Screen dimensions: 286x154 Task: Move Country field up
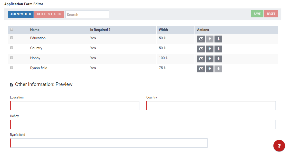point(210,49)
